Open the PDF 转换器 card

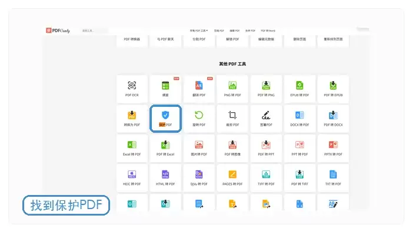click(x=132, y=41)
